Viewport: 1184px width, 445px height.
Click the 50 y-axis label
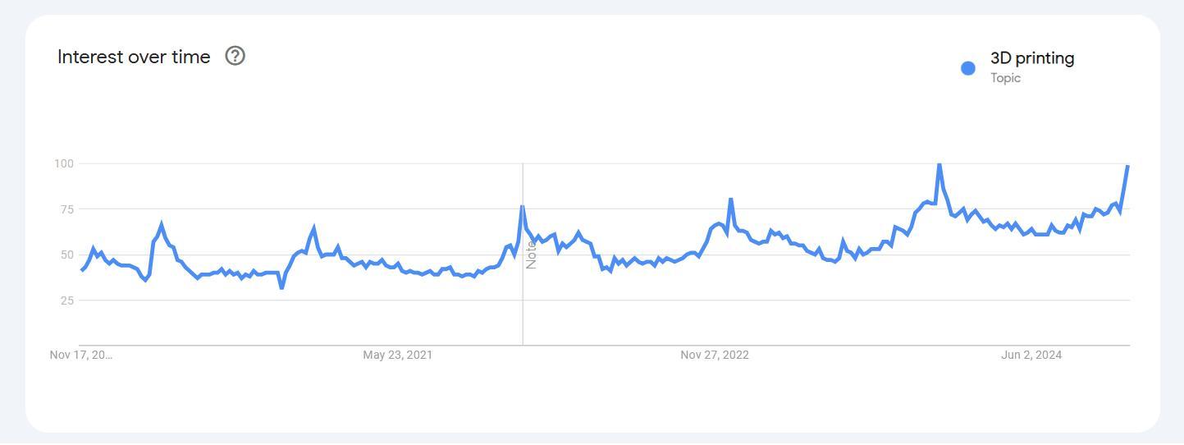66,255
